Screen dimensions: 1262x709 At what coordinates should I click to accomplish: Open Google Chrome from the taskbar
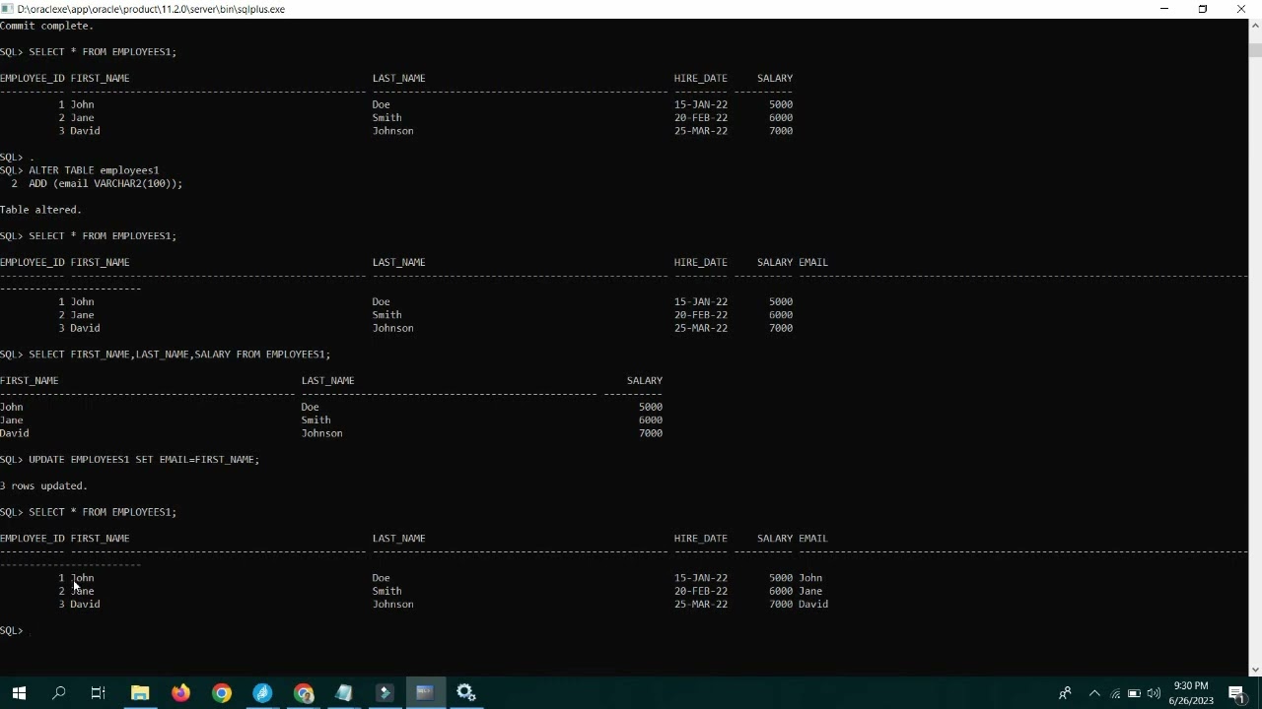point(222,693)
